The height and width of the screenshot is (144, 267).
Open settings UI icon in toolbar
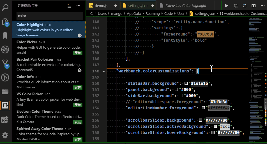[x=245, y=6]
